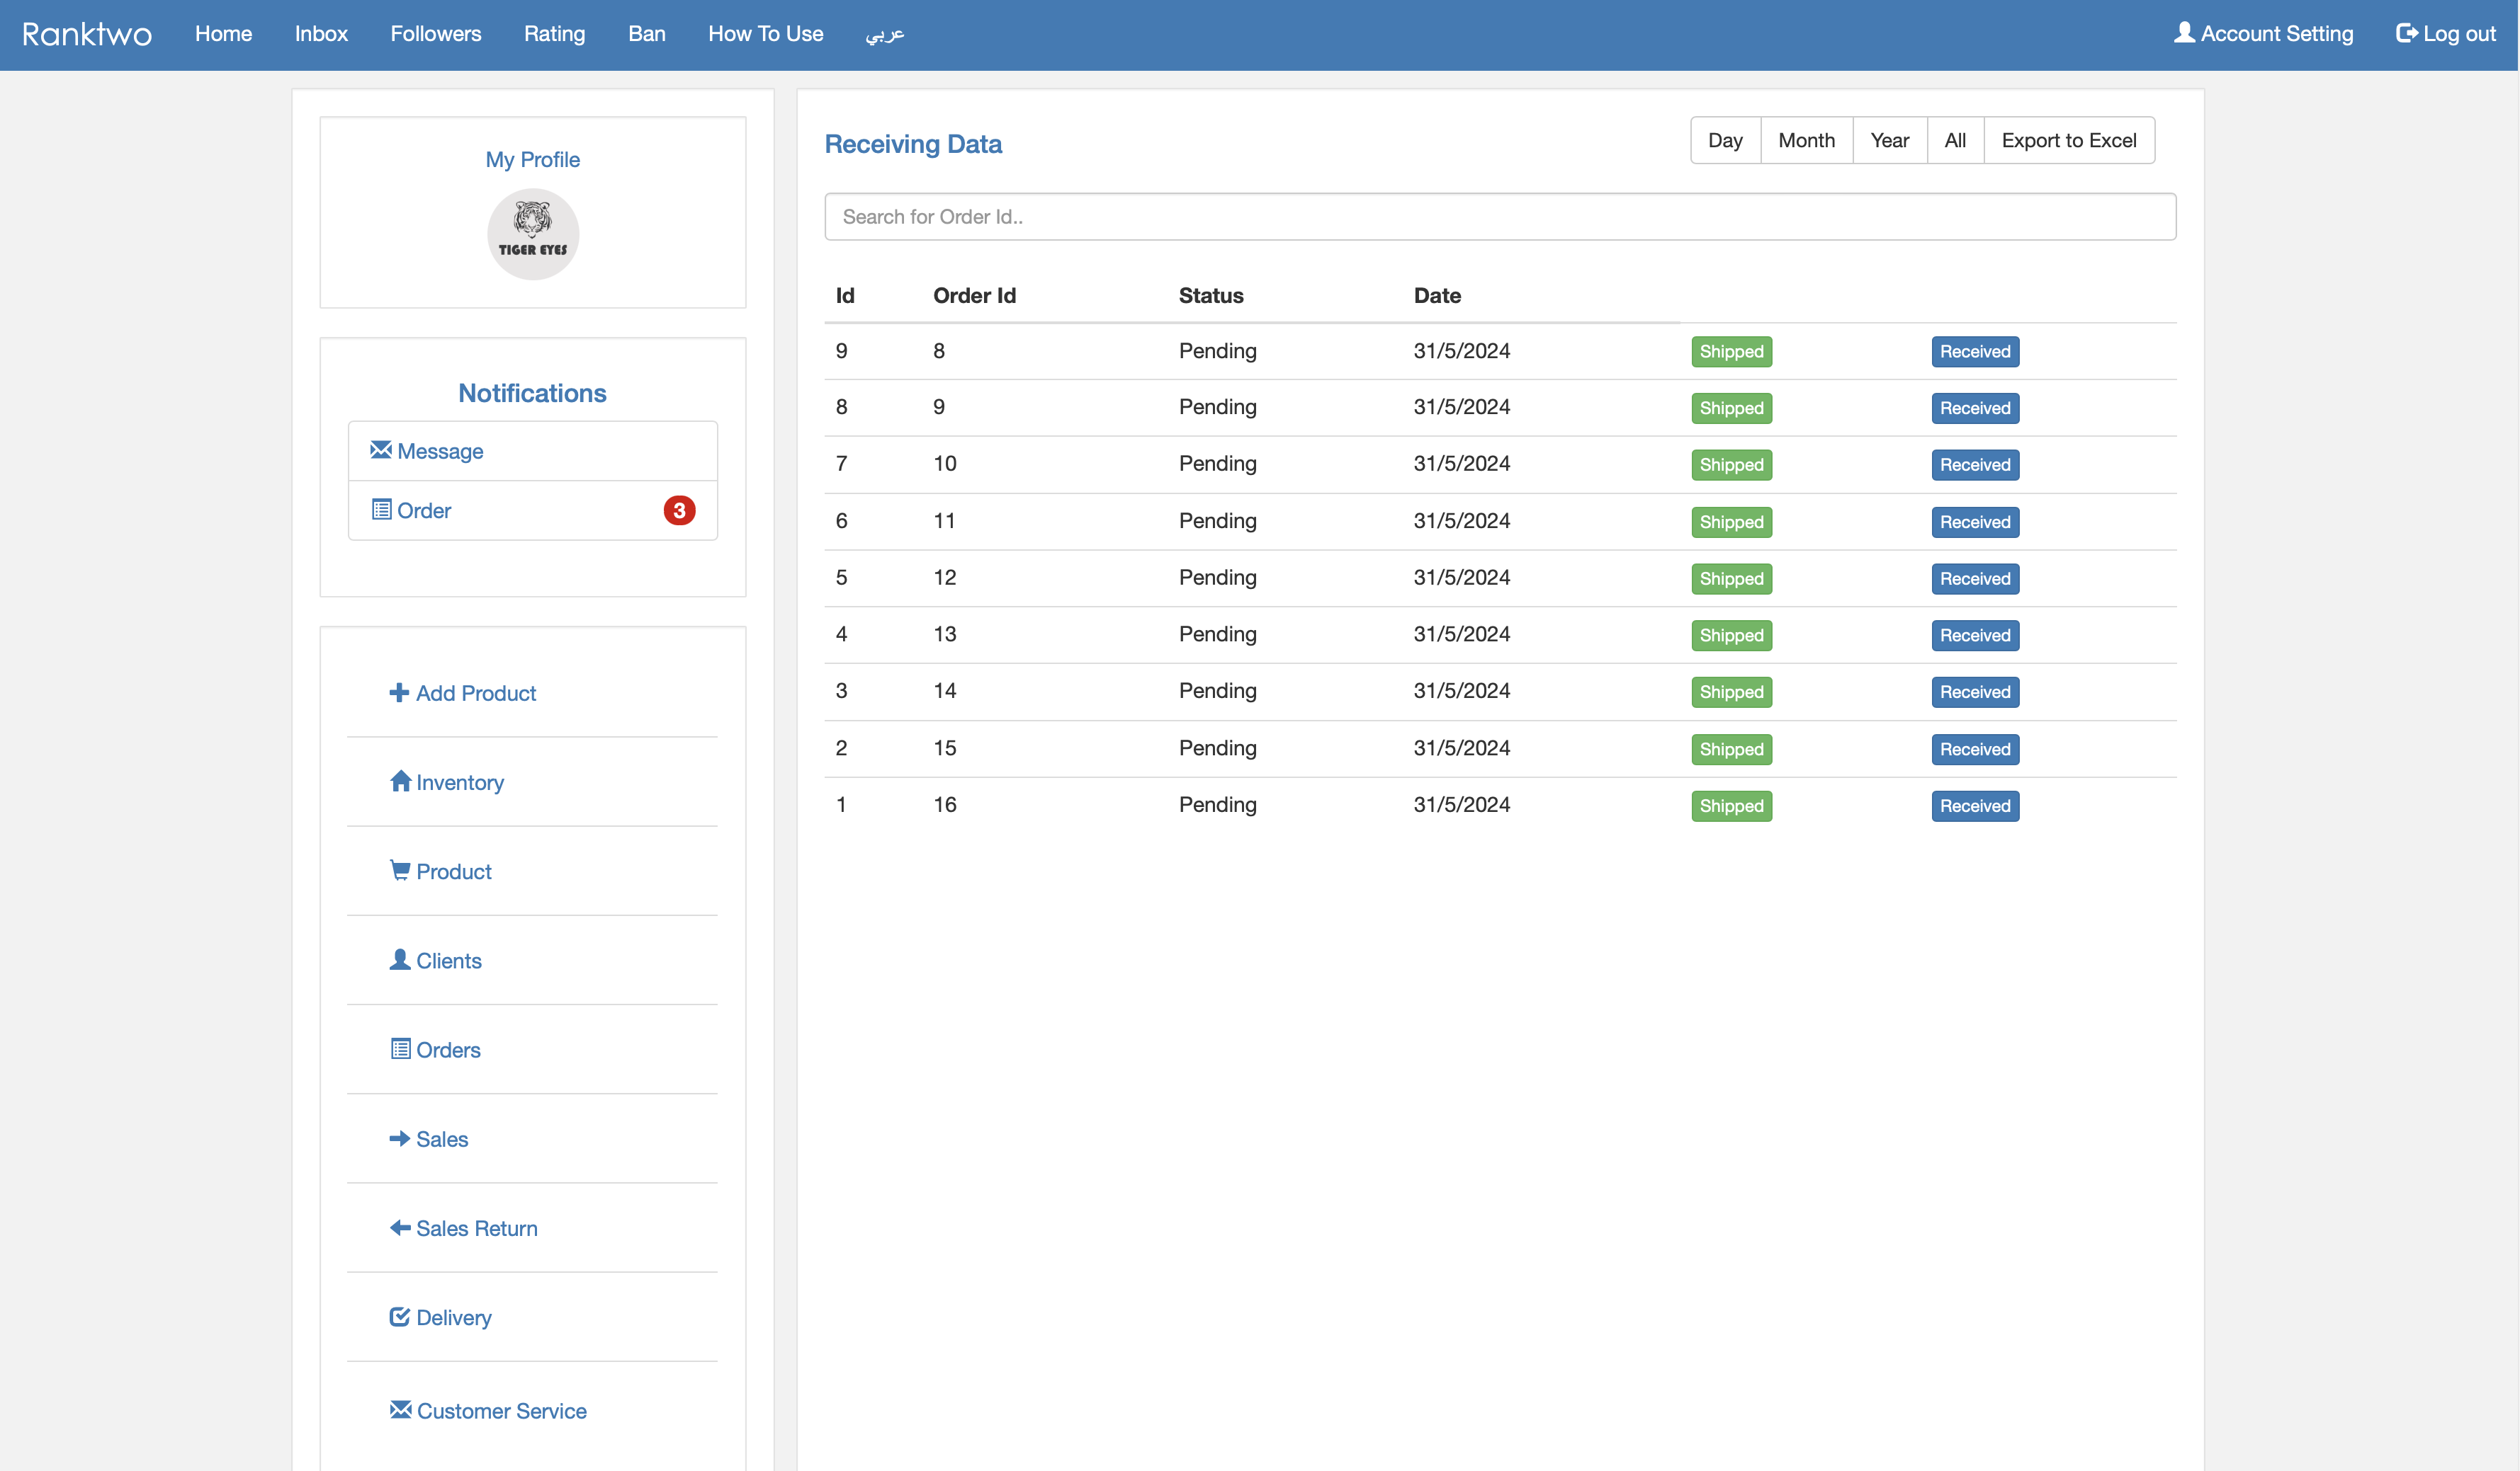Viewport: 2520px width, 1471px height.
Task: Open the Followers nav item
Action: 436,34
